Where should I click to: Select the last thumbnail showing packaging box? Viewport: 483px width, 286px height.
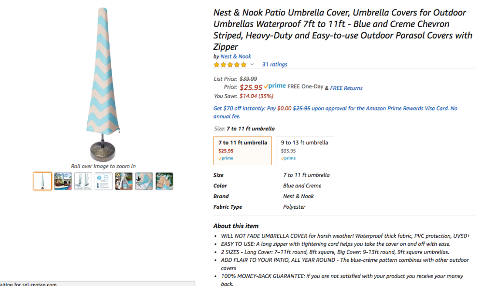(x=164, y=181)
